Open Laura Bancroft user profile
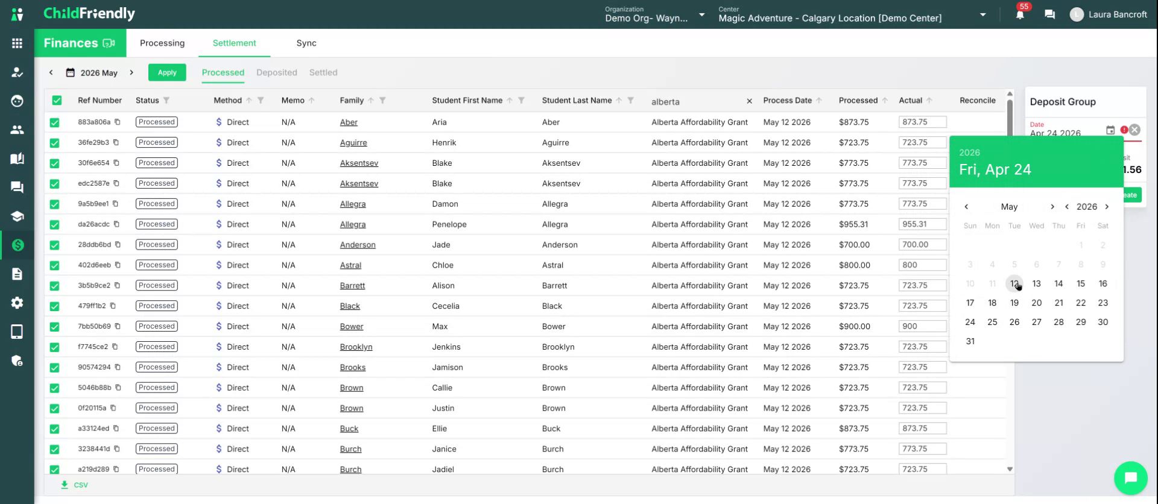The width and height of the screenshot is (1158, 504). pos(1109,14)
